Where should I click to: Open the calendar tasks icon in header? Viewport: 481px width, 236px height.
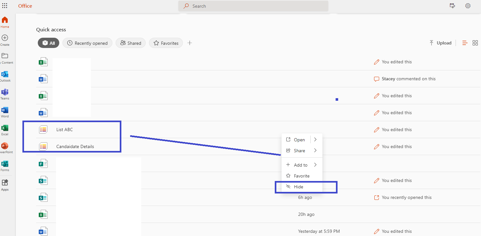(452, 6)
